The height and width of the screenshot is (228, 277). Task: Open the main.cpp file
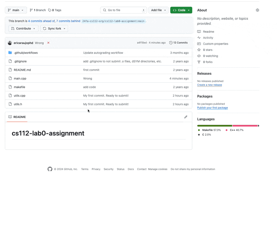(20, 79)
